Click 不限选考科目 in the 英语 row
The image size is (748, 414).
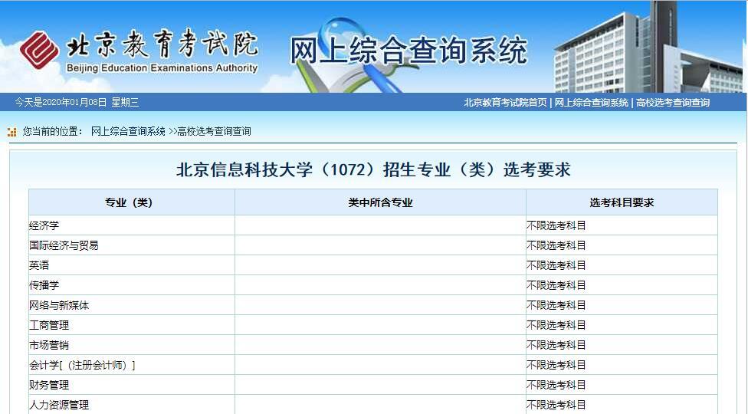point(556,265)
